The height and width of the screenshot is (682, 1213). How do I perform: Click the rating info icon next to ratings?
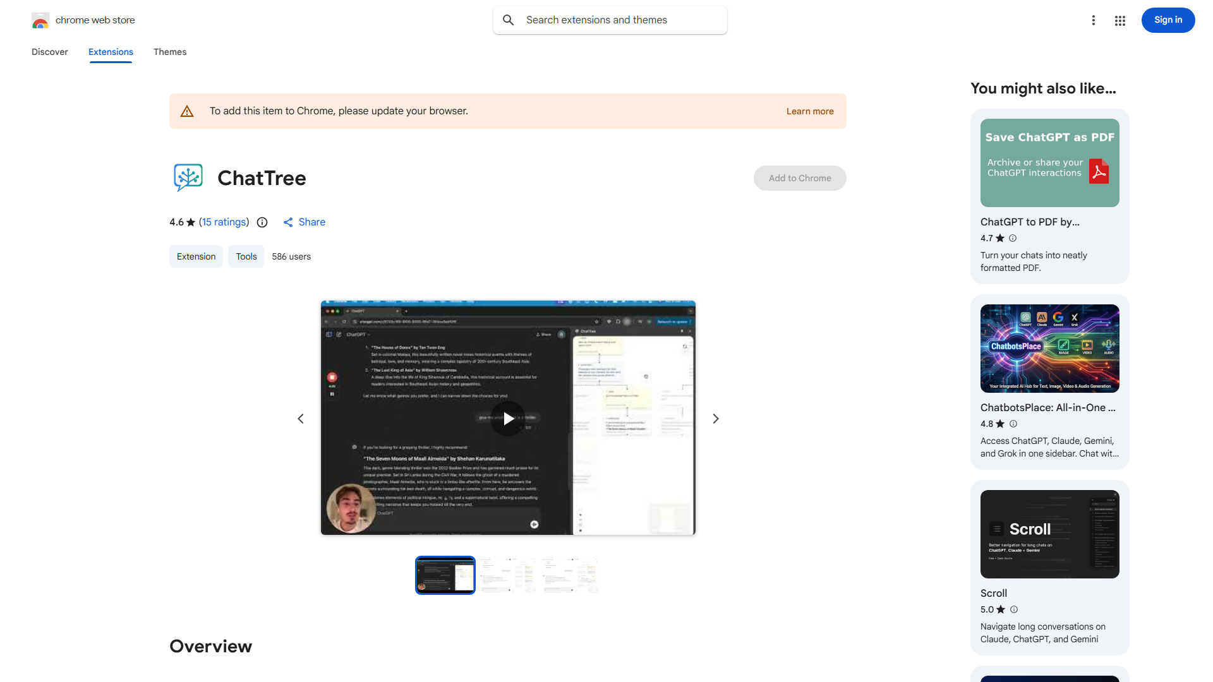(262, 222)
